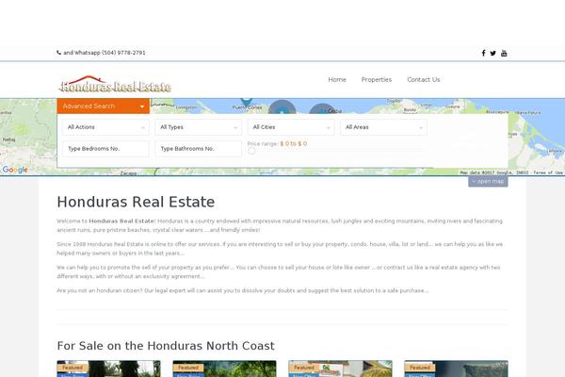Click the price range '$ 0 to $ 0' text
This screenshot has width=565, height=377.
[x=294, y=143]
